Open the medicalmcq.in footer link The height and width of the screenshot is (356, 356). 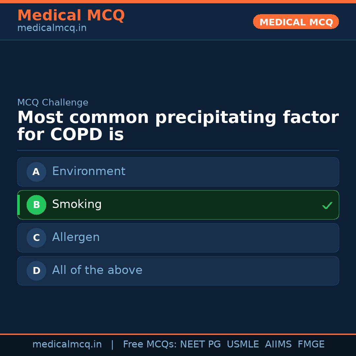pyautogui.click(x=67, y=344)
